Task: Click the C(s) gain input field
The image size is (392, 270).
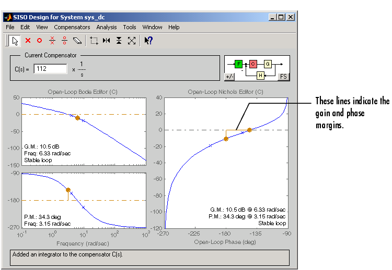Action: 51,69
